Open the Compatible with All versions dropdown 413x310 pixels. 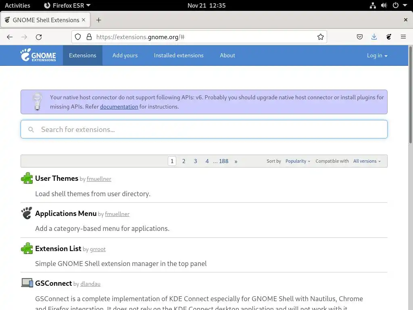click(x=367, y=161)
